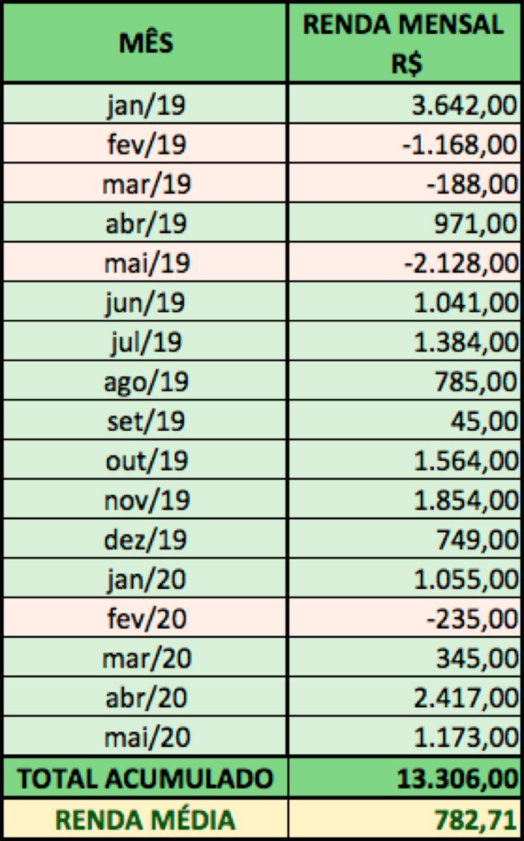Click the 1.384,00 value for jul/19
524x841 pixels.
tap(404, 342)
